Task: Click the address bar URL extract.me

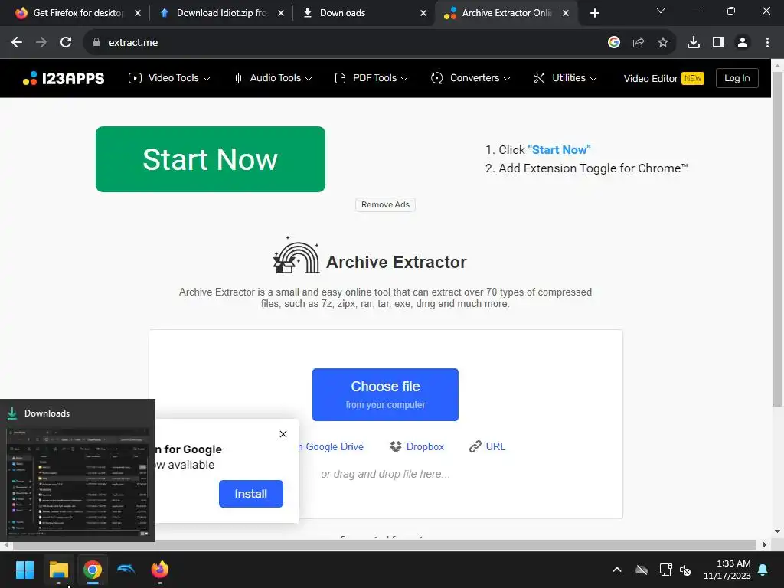Action: coord(133,43)
